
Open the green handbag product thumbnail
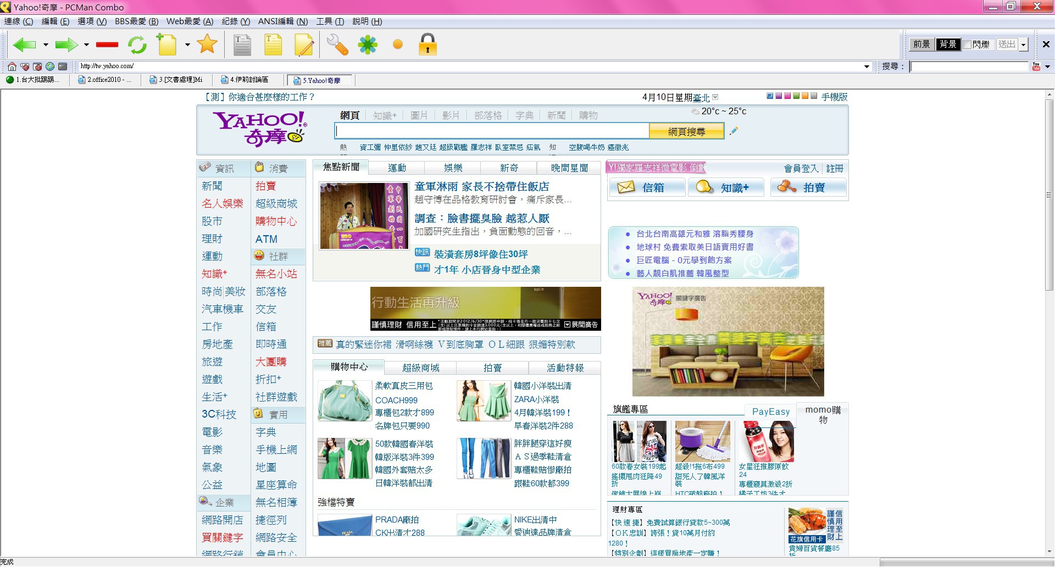tap(345, 402)
